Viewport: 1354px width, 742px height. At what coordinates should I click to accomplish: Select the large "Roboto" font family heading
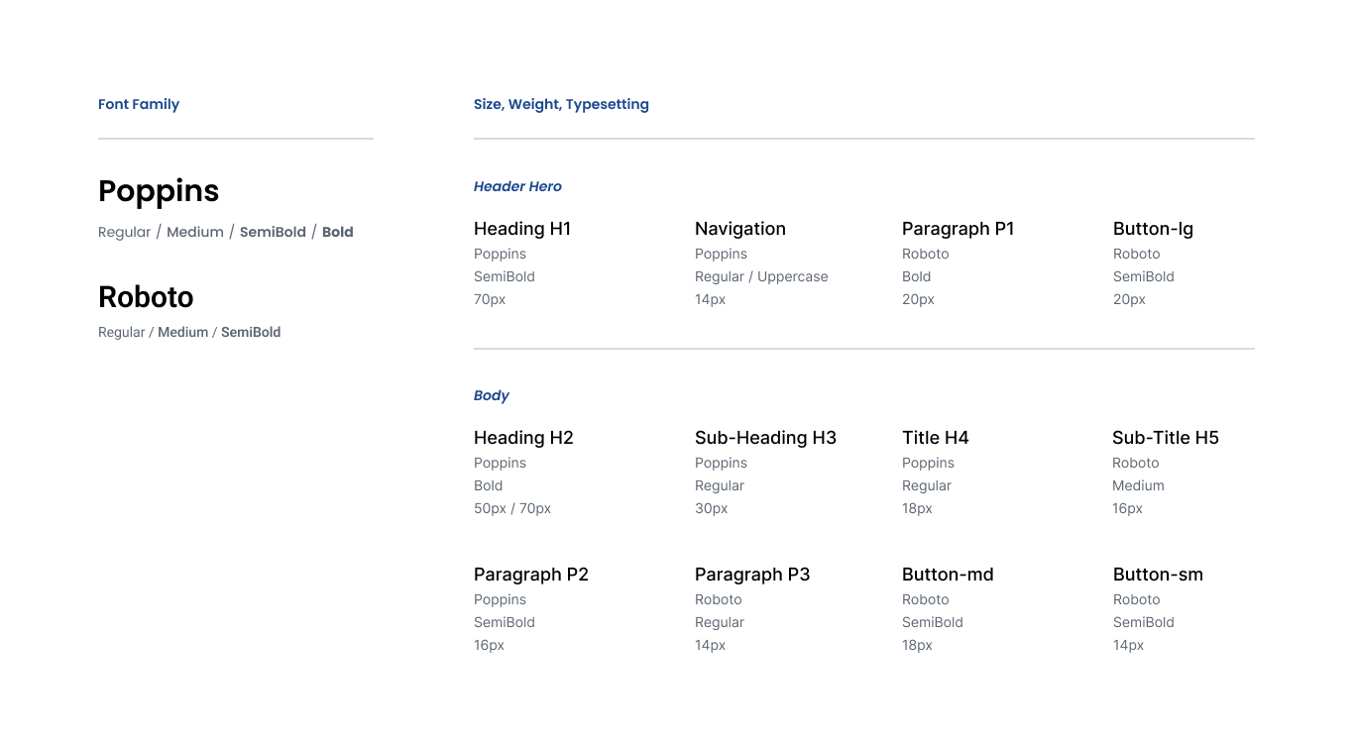tap(146, 297)
